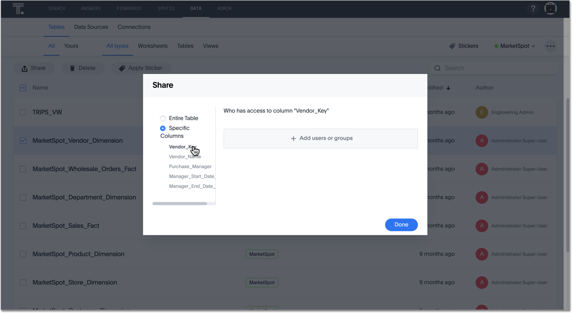The image size is (572, 313).
Task: Click the Done button in Share dialog
Action: click(x=401, y=225)
